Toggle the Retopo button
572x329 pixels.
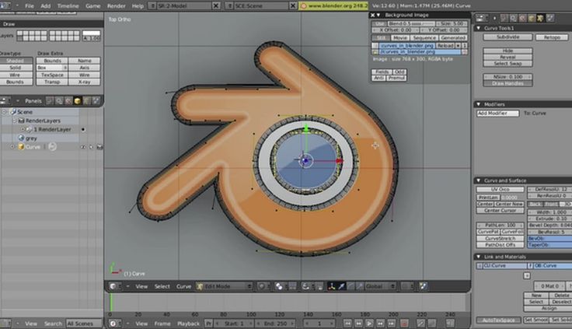point(552,37)
